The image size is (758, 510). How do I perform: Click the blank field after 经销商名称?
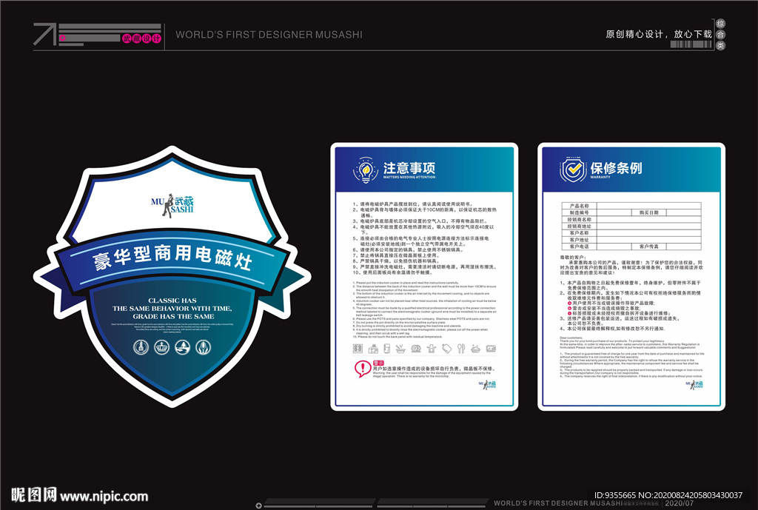click(x=648, y=219)
